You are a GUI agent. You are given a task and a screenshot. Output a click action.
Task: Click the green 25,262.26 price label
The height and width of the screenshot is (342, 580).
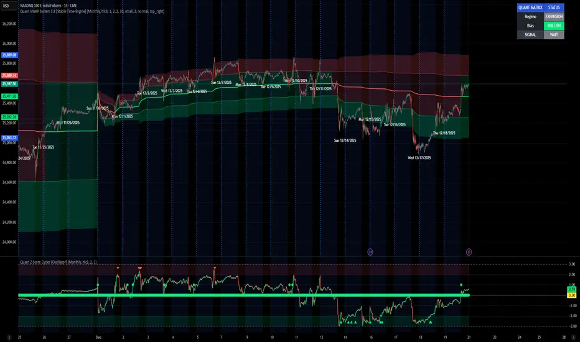[9, 117]
